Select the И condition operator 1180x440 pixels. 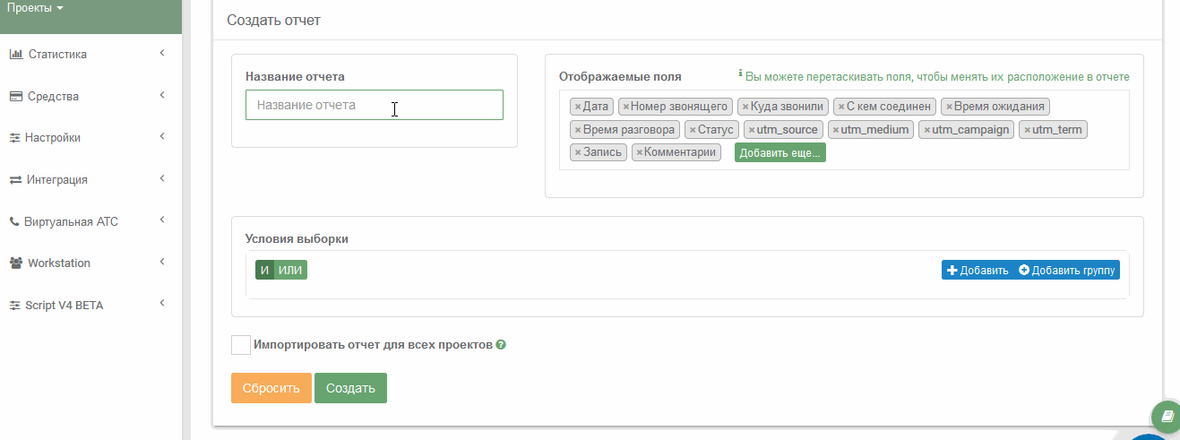(x=264, y=270)
